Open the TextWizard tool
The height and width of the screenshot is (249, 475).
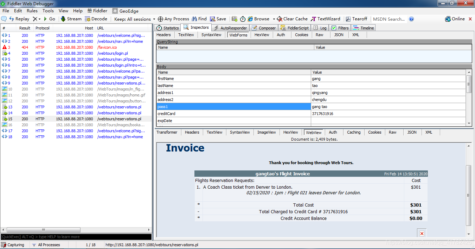point(326,19)
